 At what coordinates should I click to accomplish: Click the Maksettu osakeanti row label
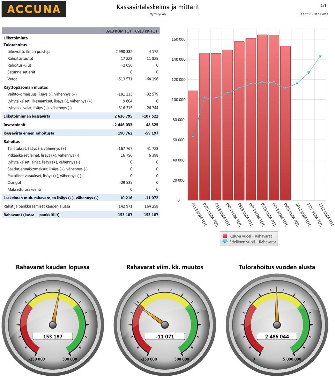tap(24, 189)
